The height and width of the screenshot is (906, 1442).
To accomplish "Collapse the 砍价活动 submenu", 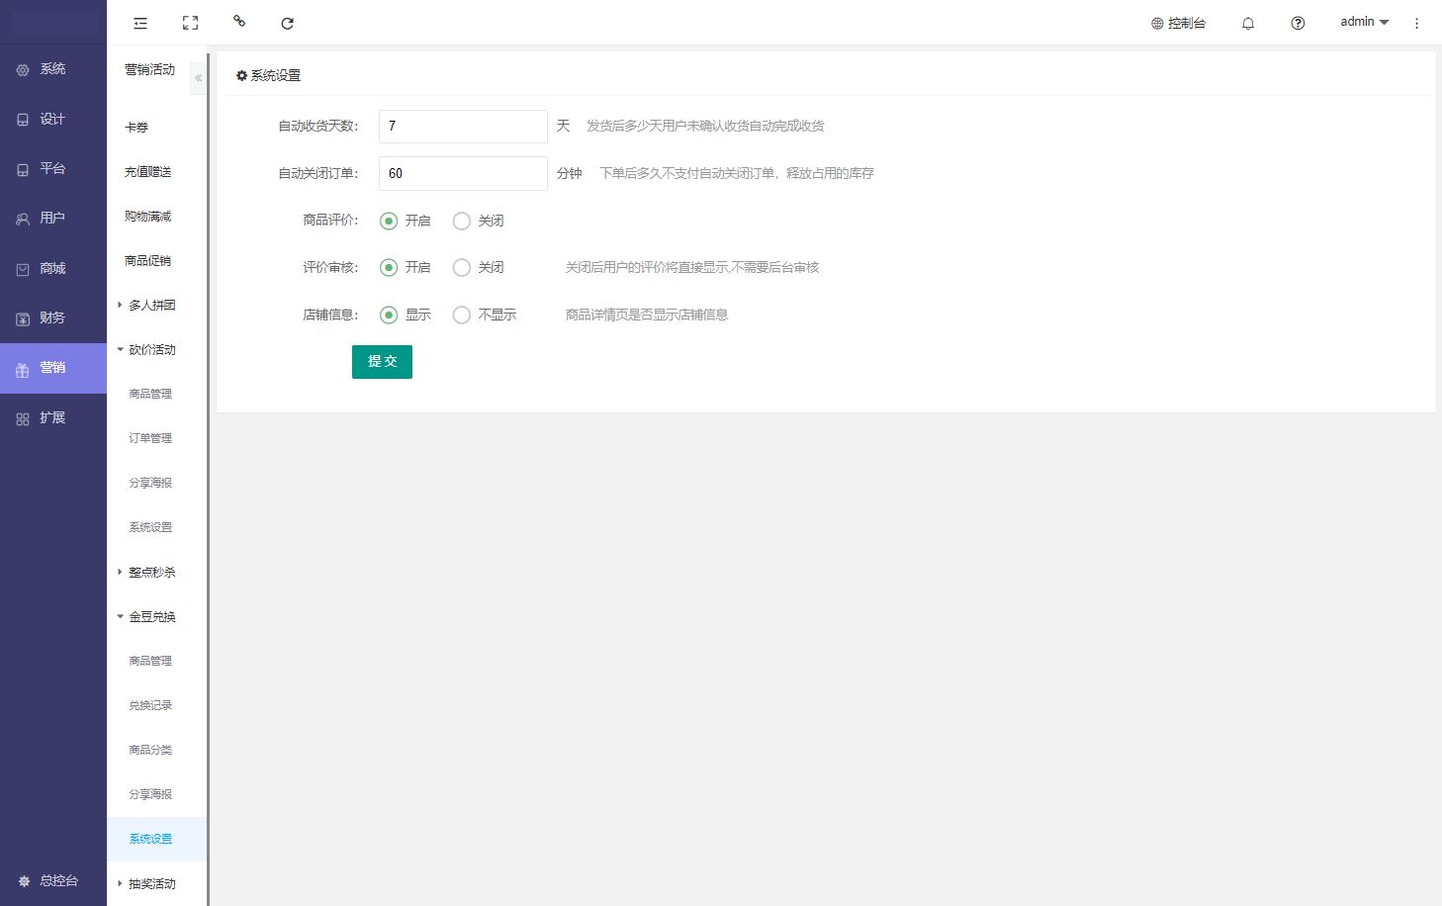I will click(x=150, y=349).
